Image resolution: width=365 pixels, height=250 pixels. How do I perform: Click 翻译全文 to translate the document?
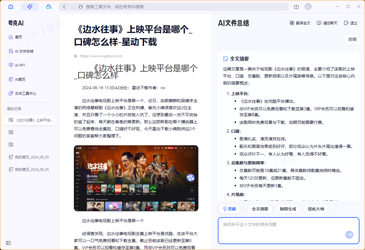pos(300,23)
